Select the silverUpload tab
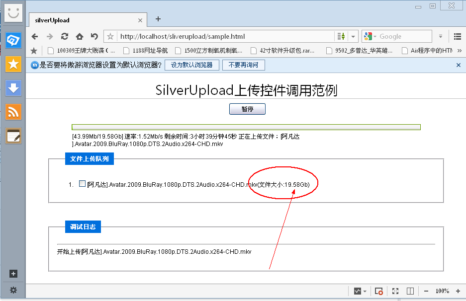Image resolution: width=466 pixels, height=301 pixels. coord(88,20)
